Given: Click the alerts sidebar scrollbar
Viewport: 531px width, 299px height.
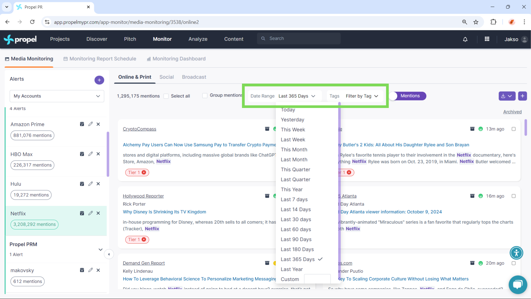Looking at the screenshot, I should click(108, 154).
